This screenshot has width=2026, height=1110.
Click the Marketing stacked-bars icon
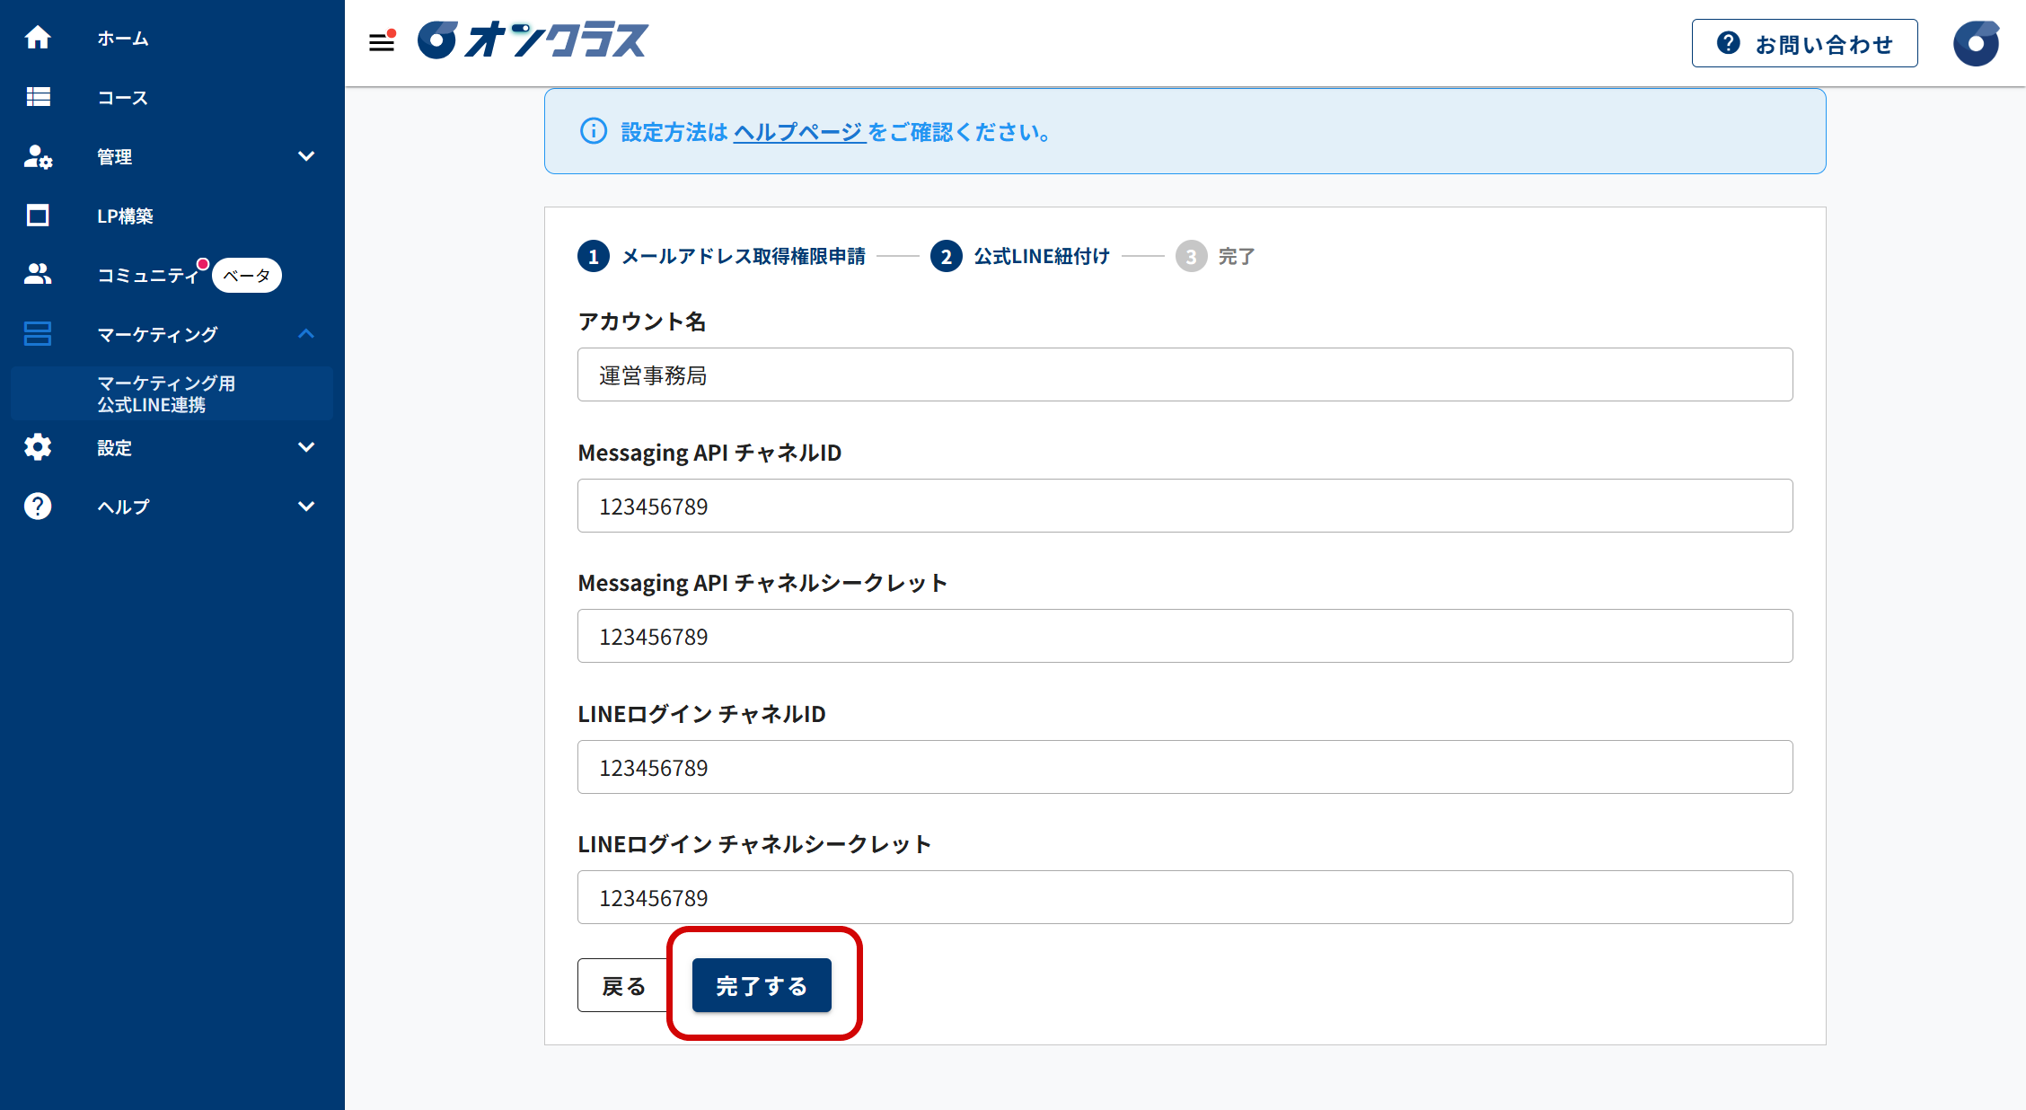click(x=38, y=334)
